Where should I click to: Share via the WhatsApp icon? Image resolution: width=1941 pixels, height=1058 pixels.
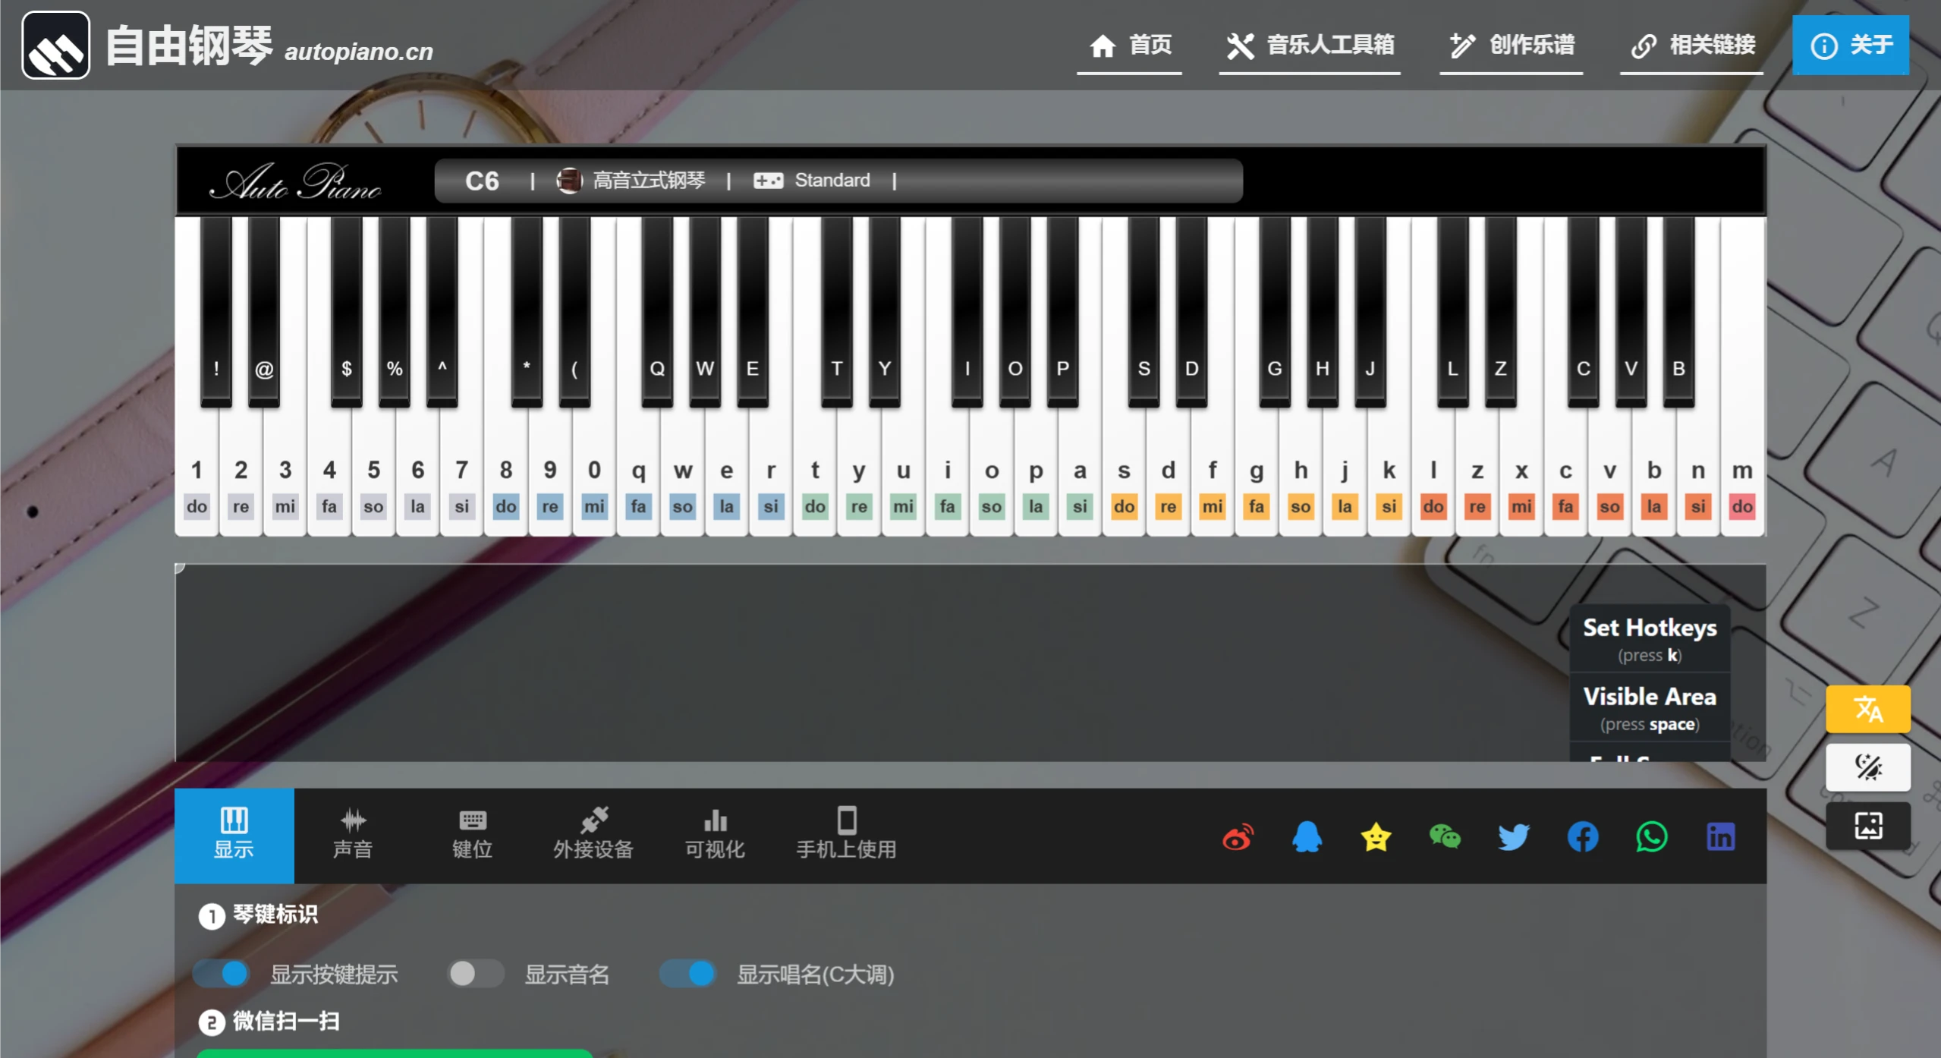(1651, 837)
